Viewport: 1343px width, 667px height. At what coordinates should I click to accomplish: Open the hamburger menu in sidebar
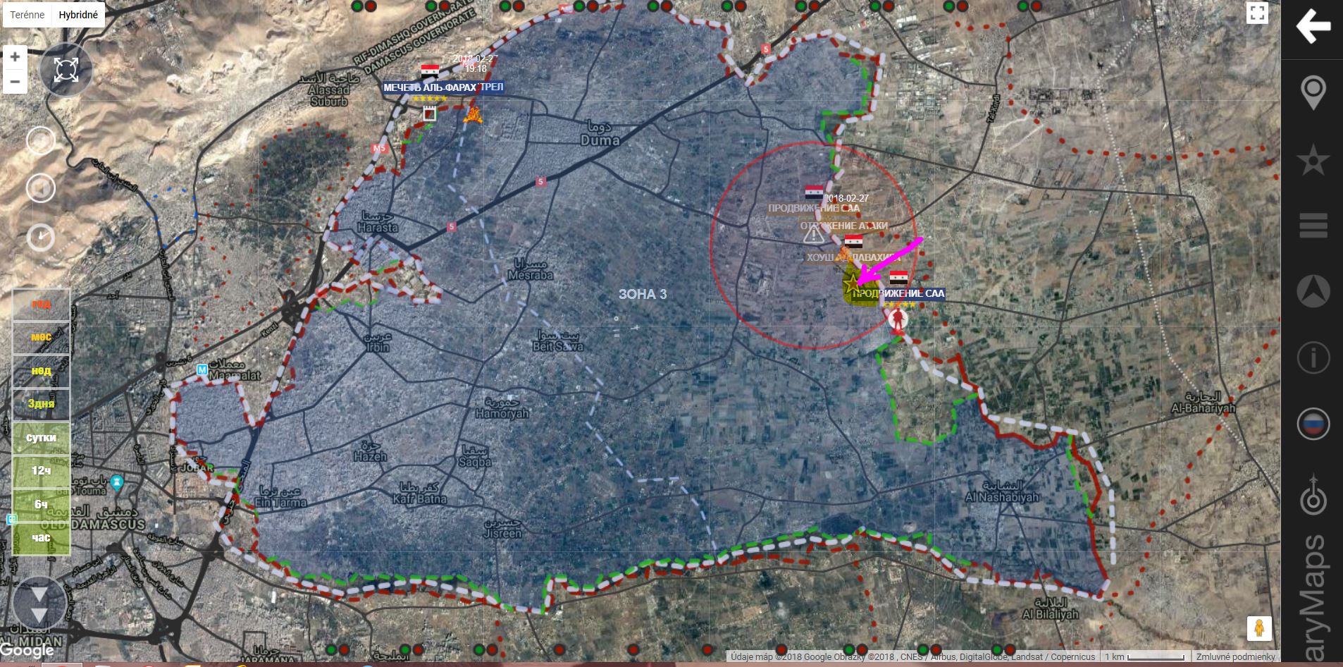[x=1313, y=226]
